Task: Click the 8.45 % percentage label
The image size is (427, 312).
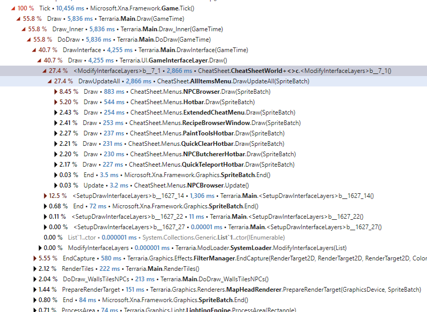Action: pyautogui.click(x=69, y=92)
